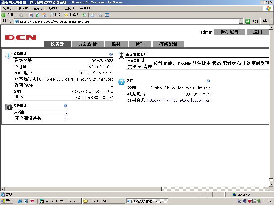Refresh the 系统概述 panel

click(x=111, y=54)
